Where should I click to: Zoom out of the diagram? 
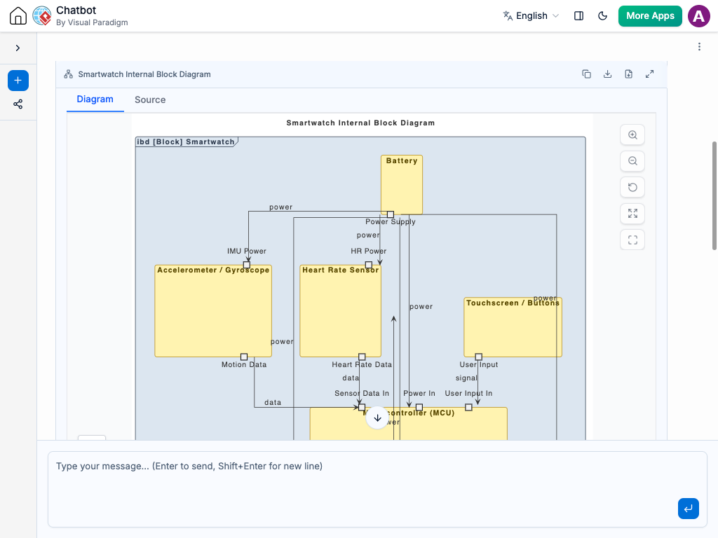click(x=632, y=161)
